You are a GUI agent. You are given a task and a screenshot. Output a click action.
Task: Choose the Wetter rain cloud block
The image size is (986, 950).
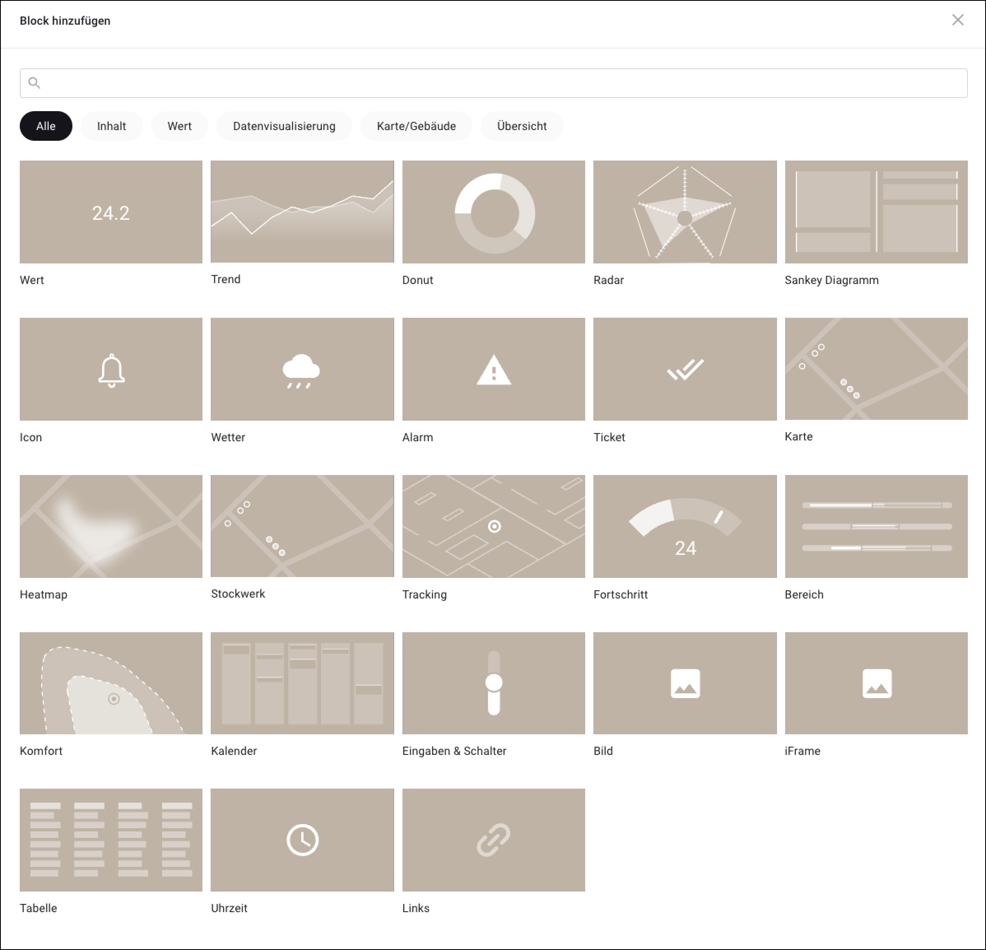pyautogui.click(x=302, y=369)
